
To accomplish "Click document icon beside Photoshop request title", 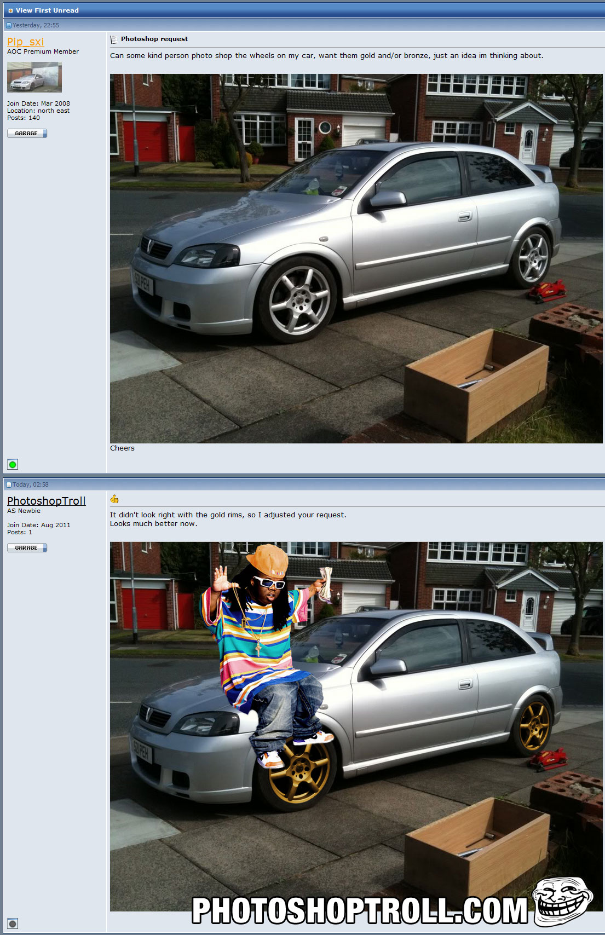I will (114, 39).
